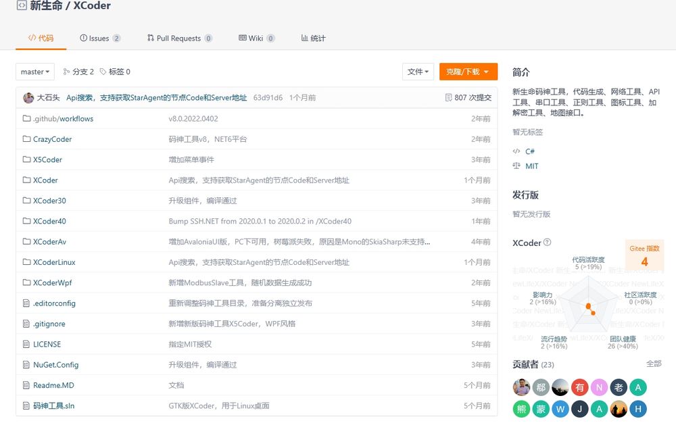Click the green 熊 contributor avatar

click(521, 409)
